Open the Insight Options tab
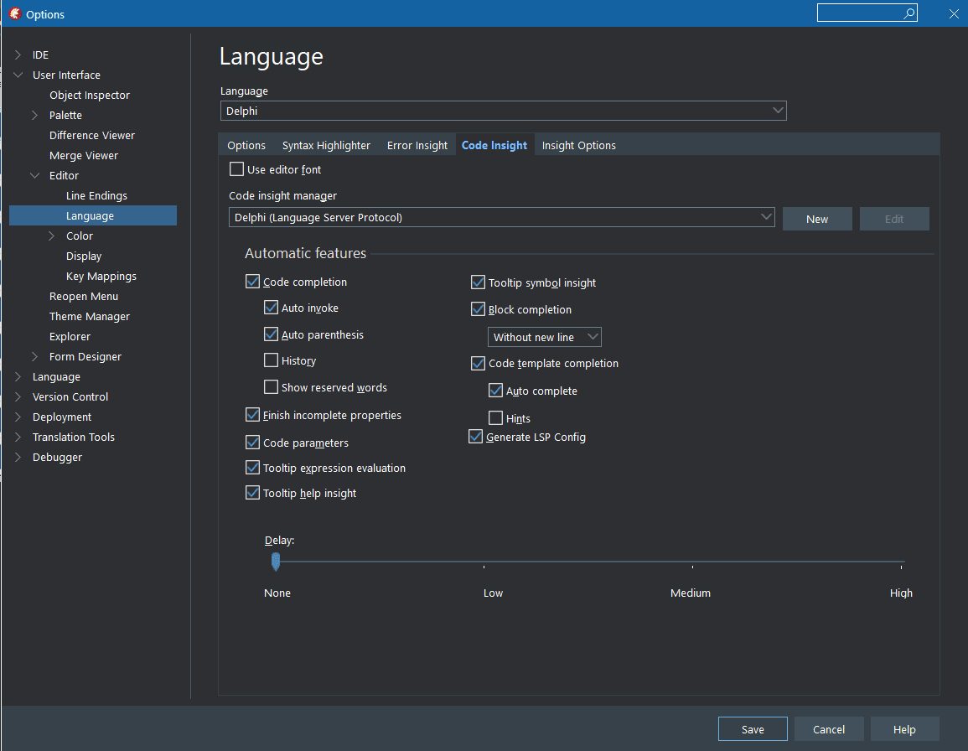Screen dimensions: 968x751 578,144
